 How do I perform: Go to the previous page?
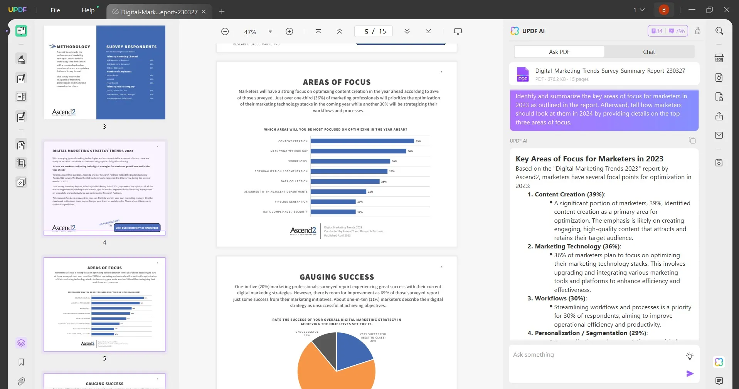340,31
